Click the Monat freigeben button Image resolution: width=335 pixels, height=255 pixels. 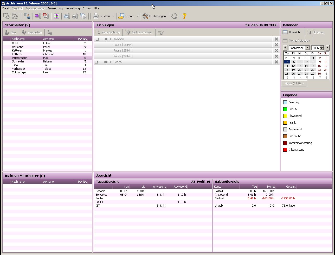click(296, 41)
